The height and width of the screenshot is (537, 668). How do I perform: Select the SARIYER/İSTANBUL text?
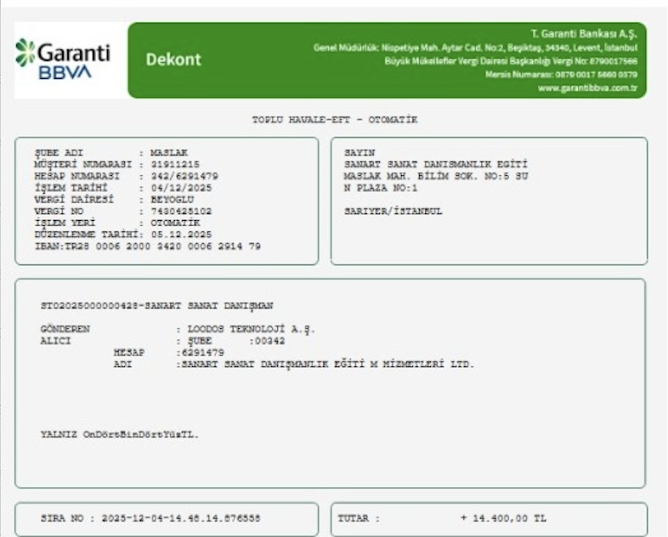393,212
